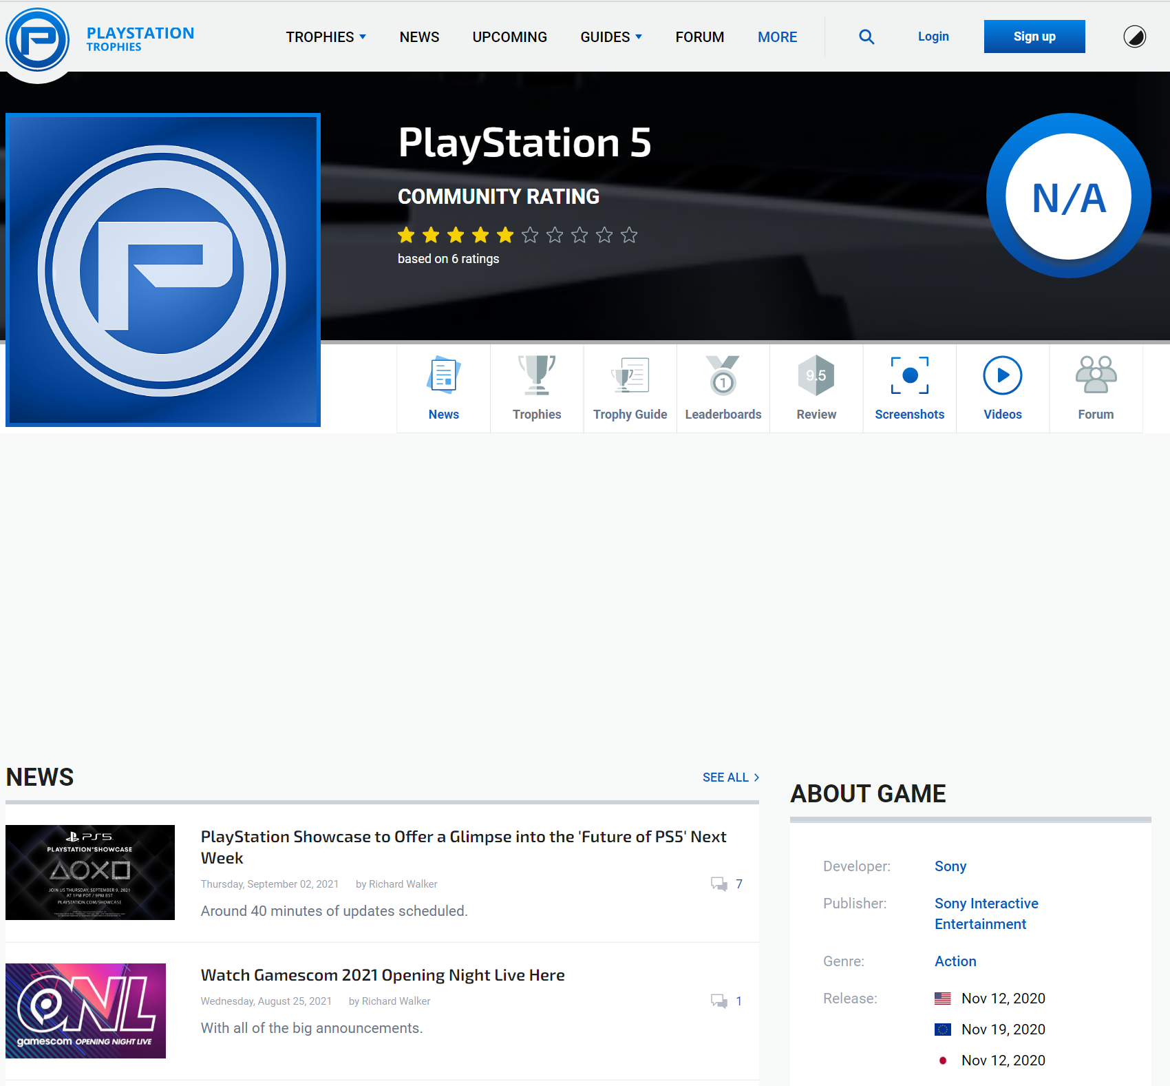Open the NEWS menu item
This screenshot has height=1086, width=1170.
[419, 37]
